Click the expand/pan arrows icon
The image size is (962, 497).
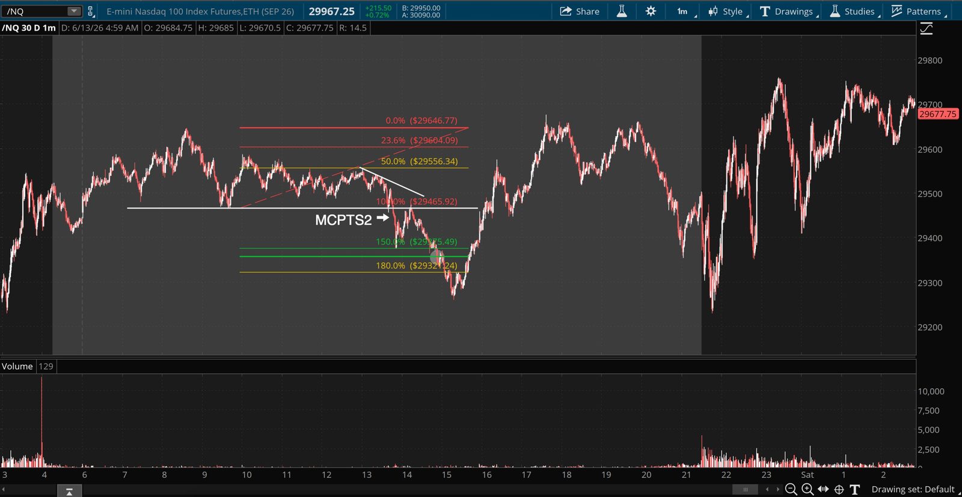[x=823, y=489]
